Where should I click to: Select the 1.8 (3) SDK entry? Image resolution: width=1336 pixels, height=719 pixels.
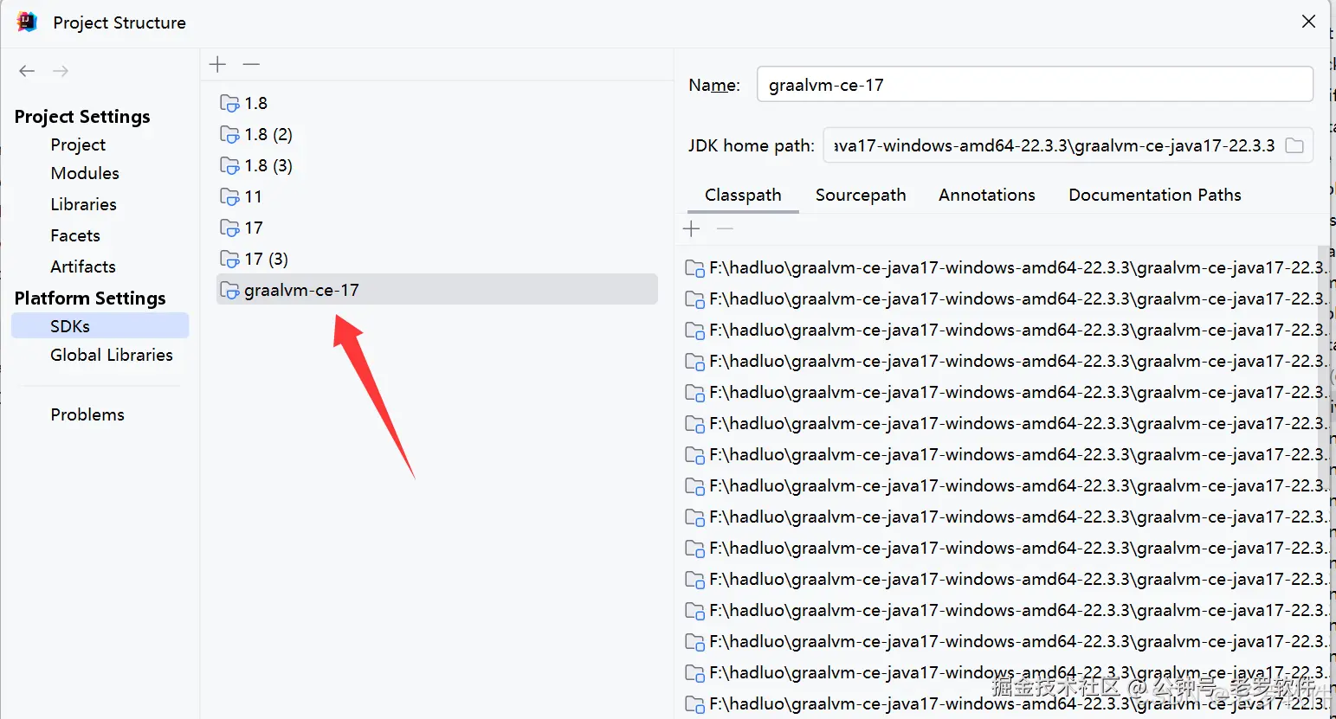click(437, 165)
